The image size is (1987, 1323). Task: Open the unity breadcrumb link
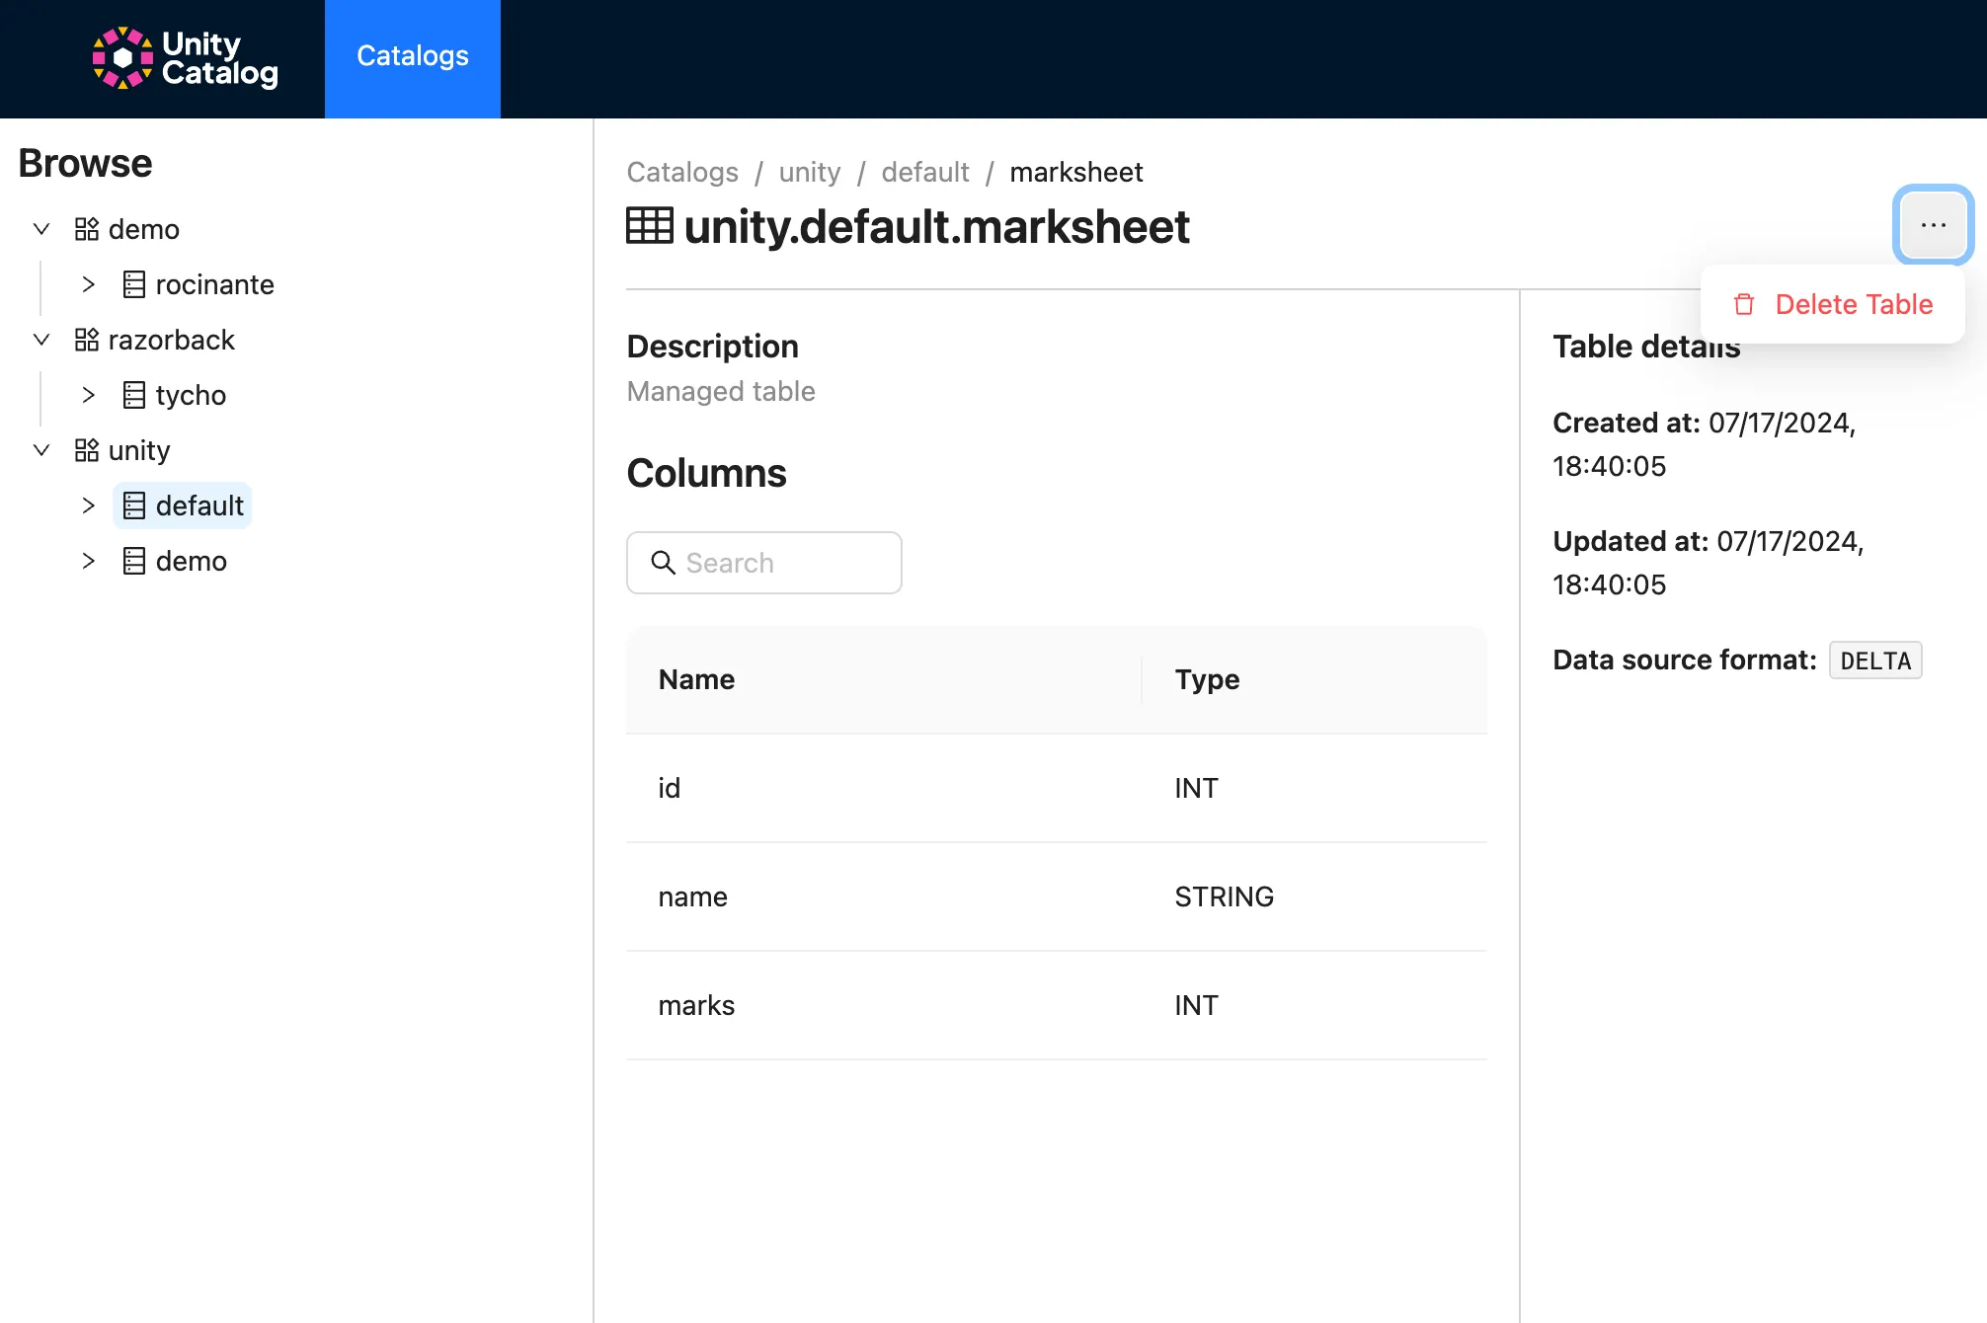809,172
